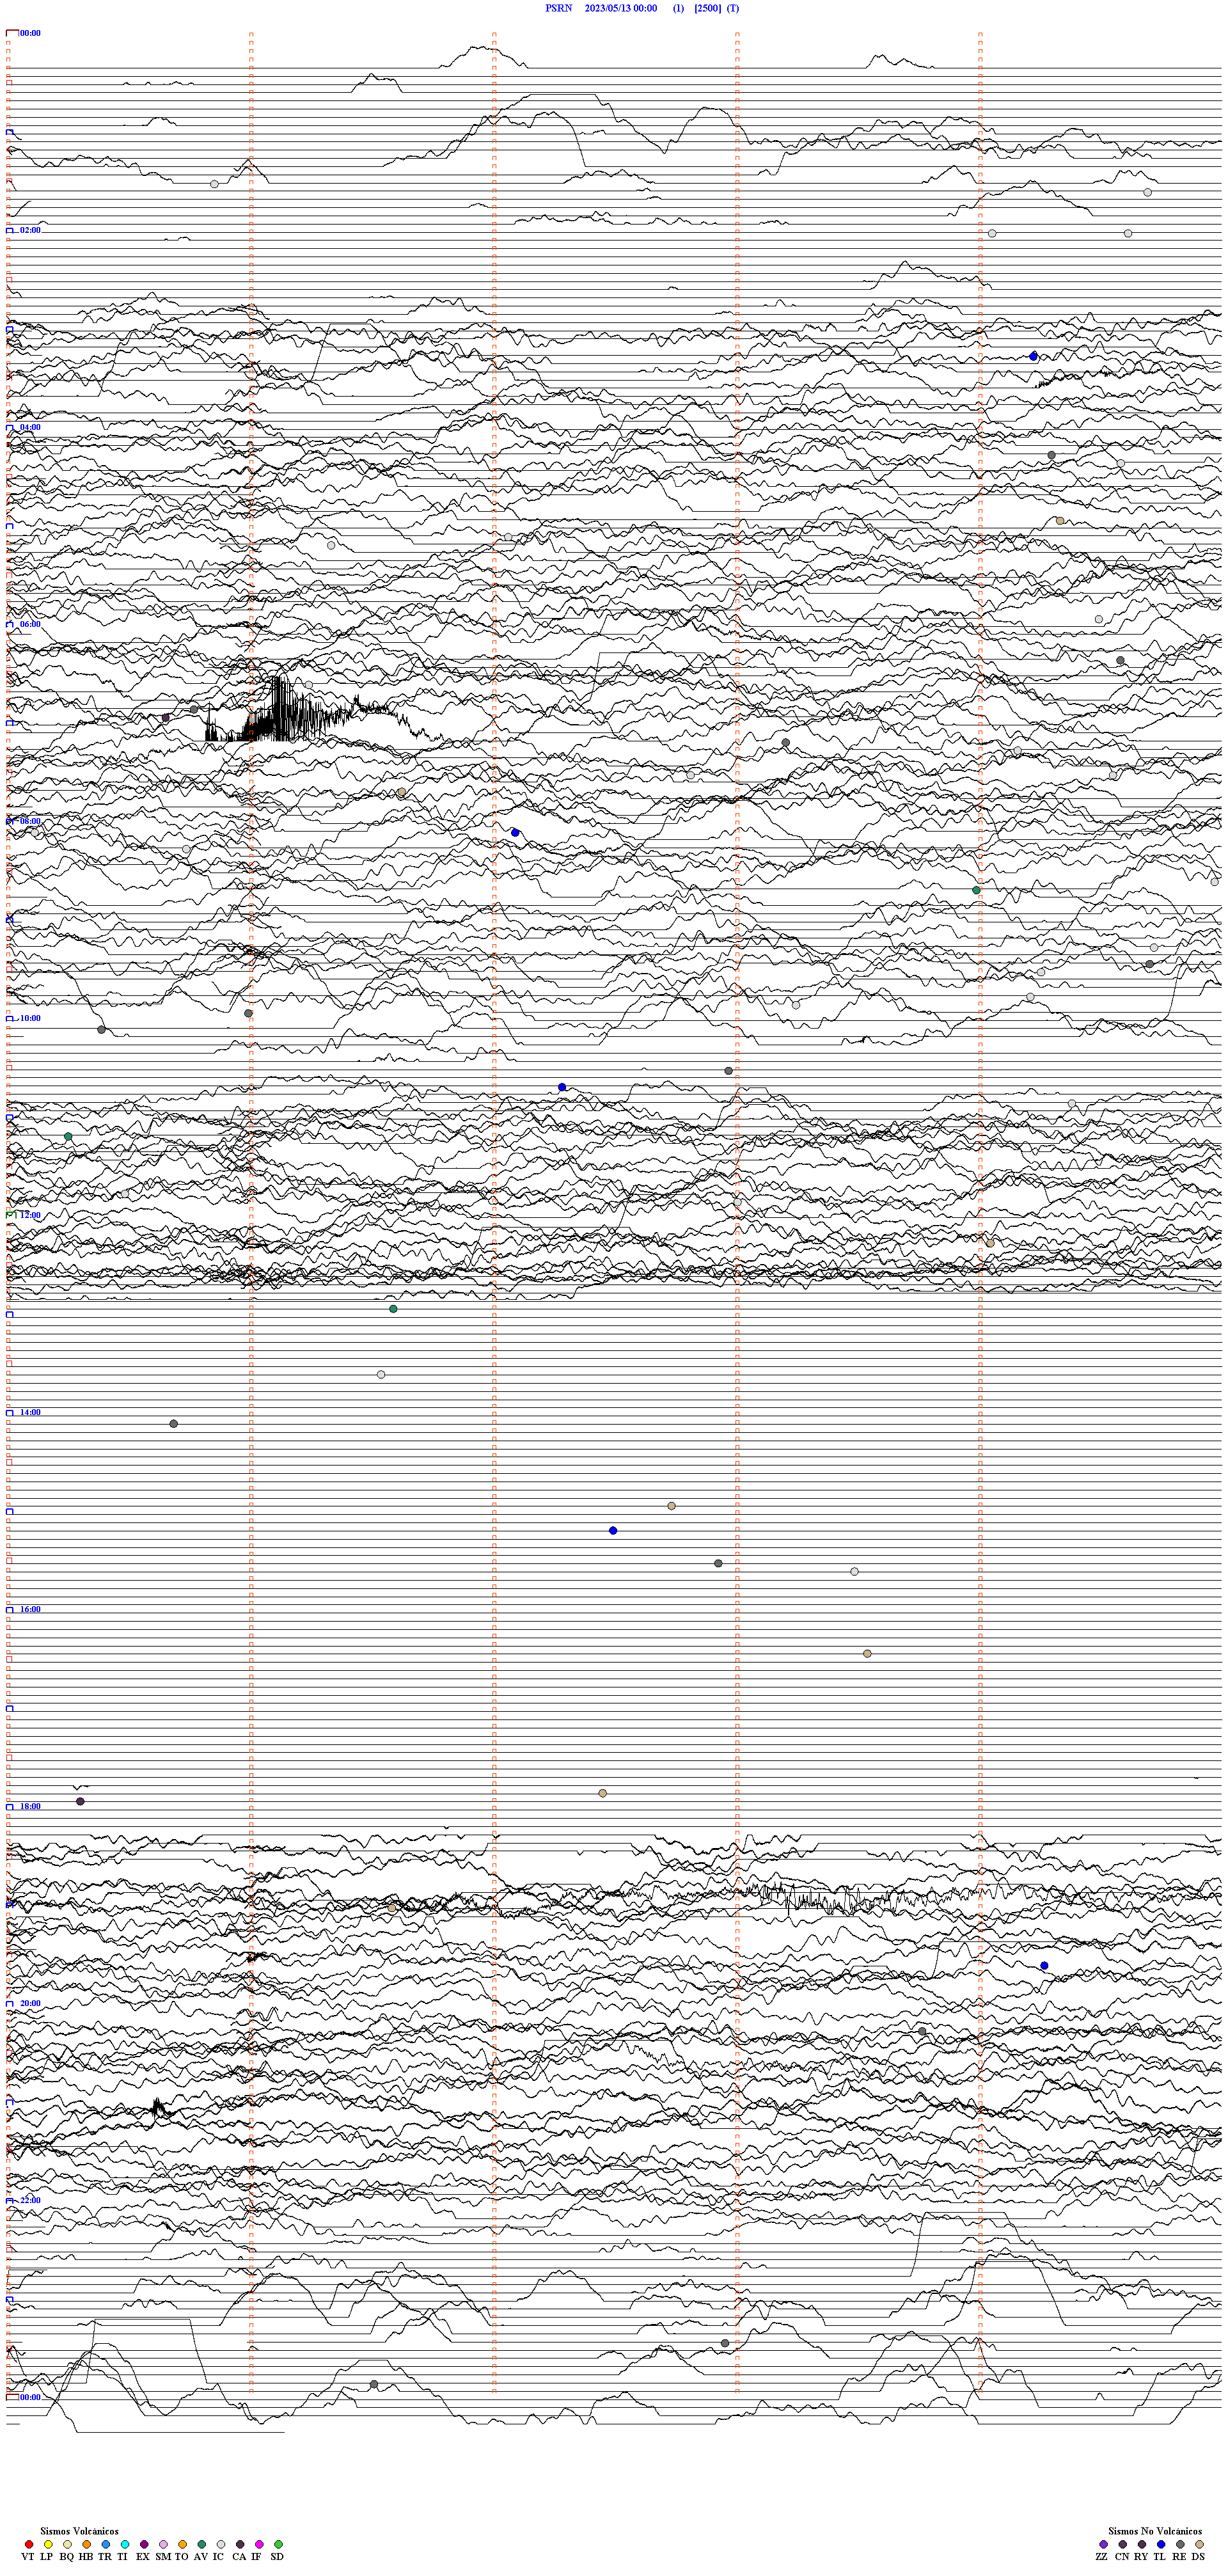Select the RY non-volcanic legend dot
The width and height of the screenshot is (1228, 2576).
click(x=1142, y=2544)
